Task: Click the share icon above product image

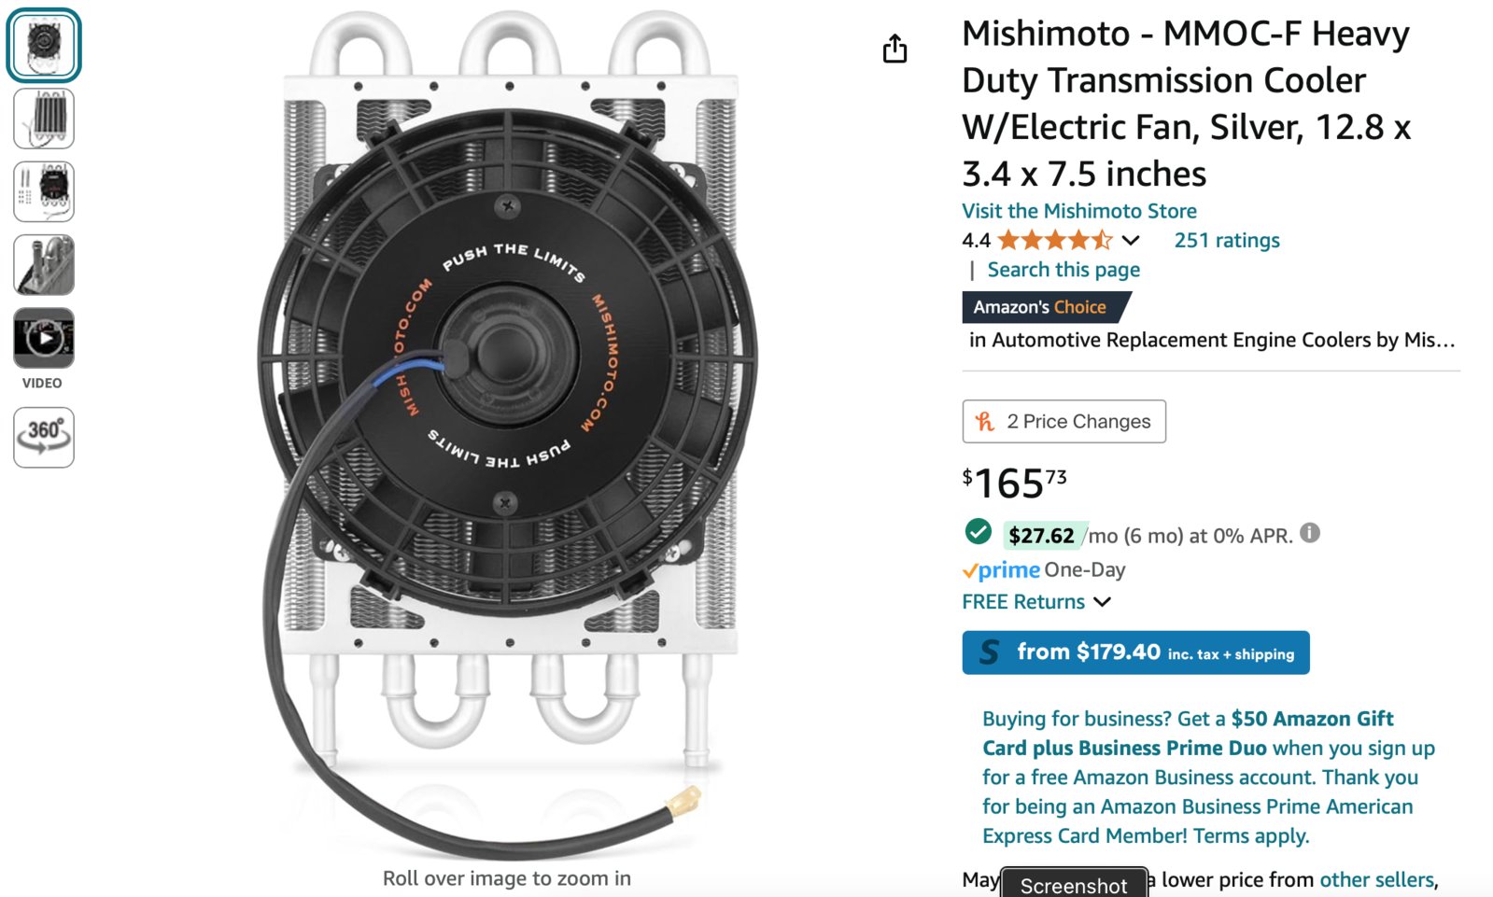Action: [894, 49]
